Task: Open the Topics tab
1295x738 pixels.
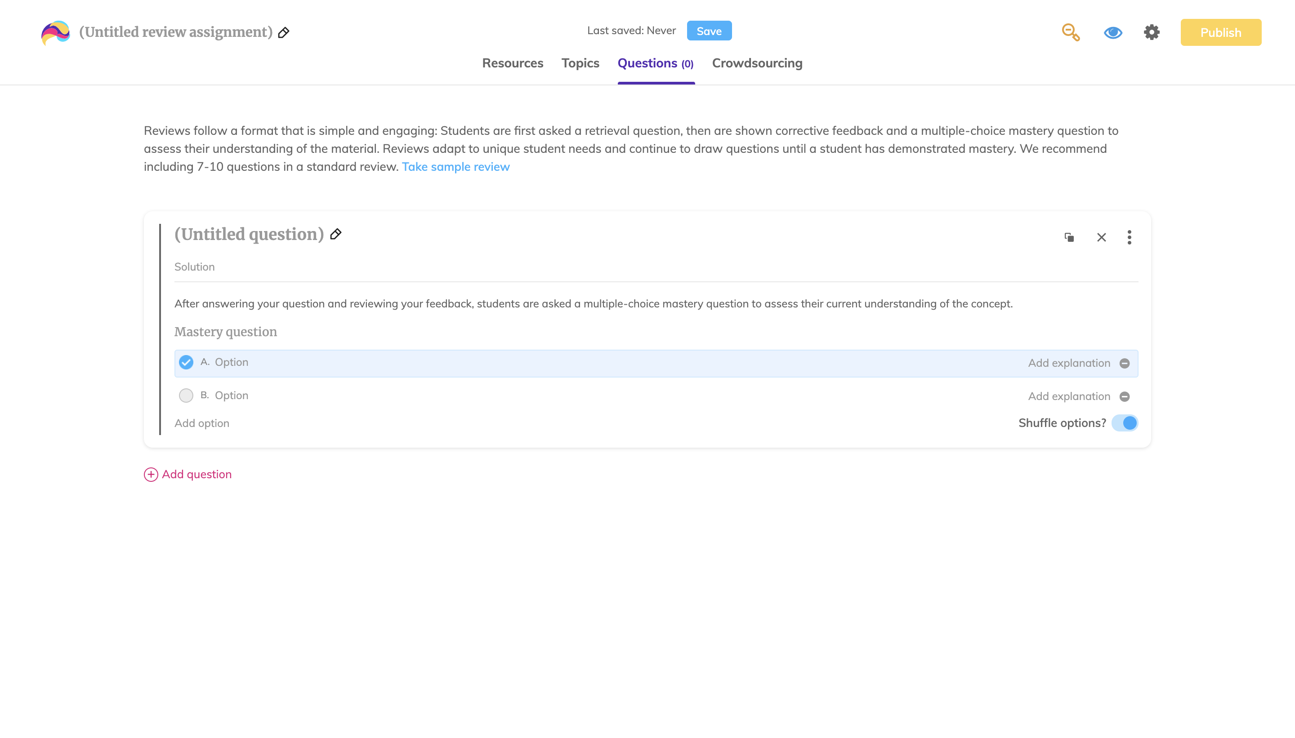Action: (580, 63)
